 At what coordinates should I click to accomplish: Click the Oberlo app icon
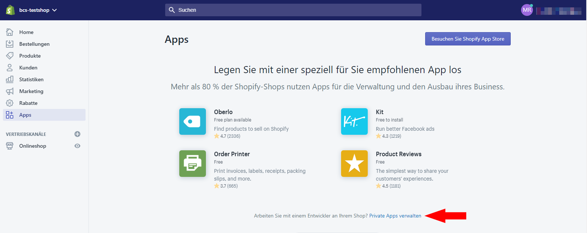click(193, 121)
